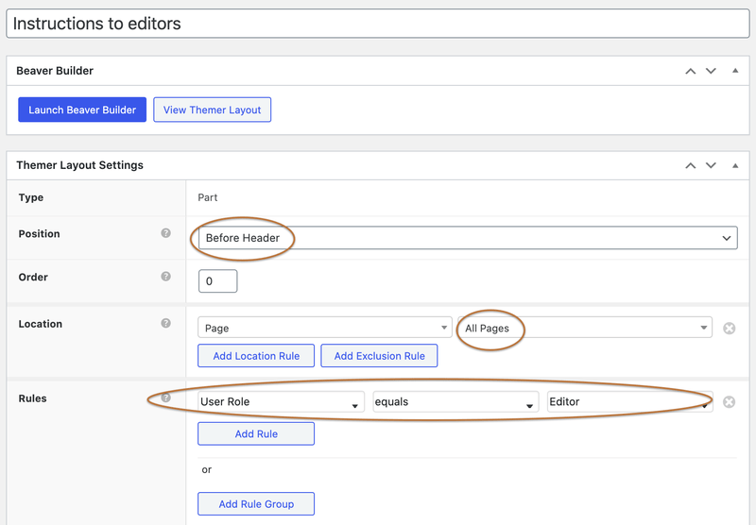Open the Page location type dropdown
The image size is (756, 525).
click(324, 329)
